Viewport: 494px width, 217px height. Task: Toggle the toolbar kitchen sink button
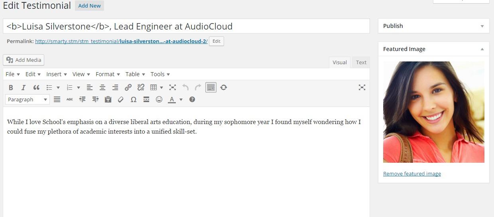(x=211, y=87)
